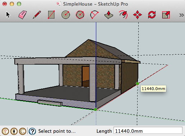Pick the Line pencil tool
This screenshot has height=136, width=185.
[x=37, y=15]
